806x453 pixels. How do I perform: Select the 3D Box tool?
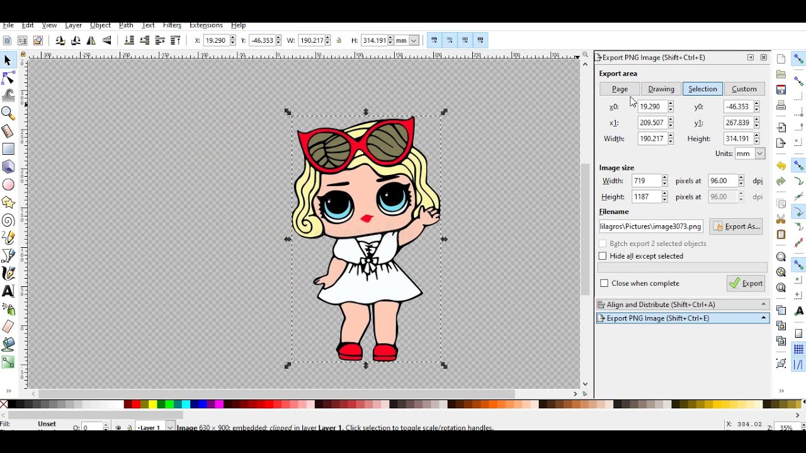(8, 167)
